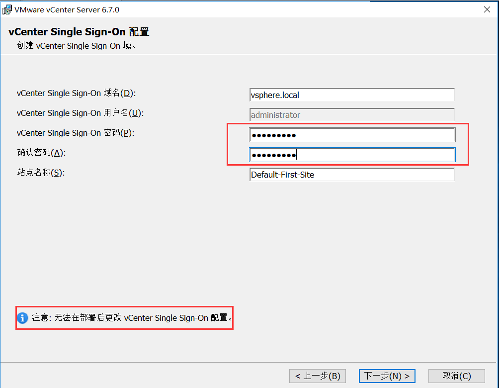Click the blue info icon beside the note
499x388 pixels.
22,318
